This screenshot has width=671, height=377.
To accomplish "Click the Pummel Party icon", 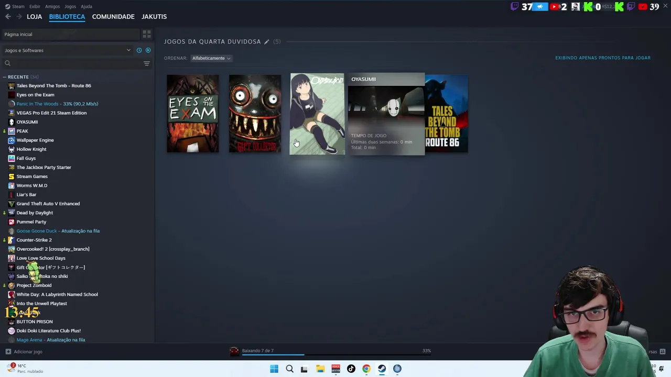I will point(12,221).
